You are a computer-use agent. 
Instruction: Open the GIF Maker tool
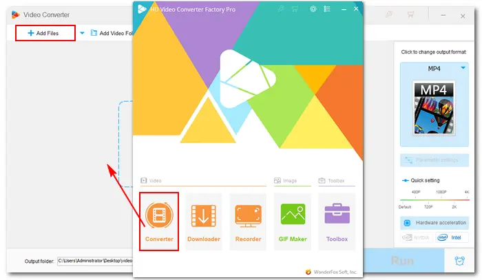tap(293, 222)
